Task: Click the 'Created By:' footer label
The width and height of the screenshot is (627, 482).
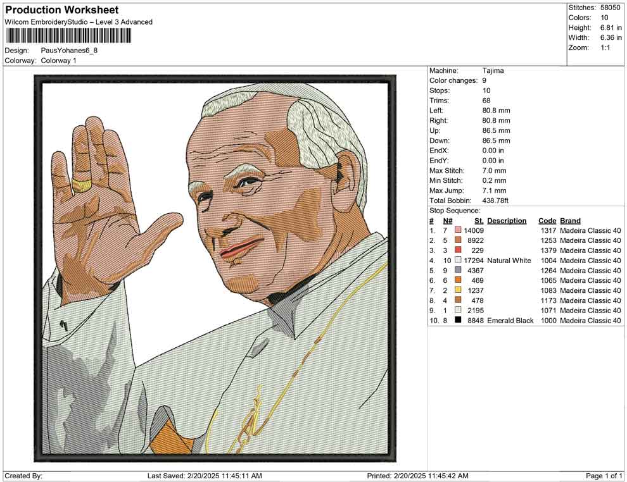Action: 23,476
